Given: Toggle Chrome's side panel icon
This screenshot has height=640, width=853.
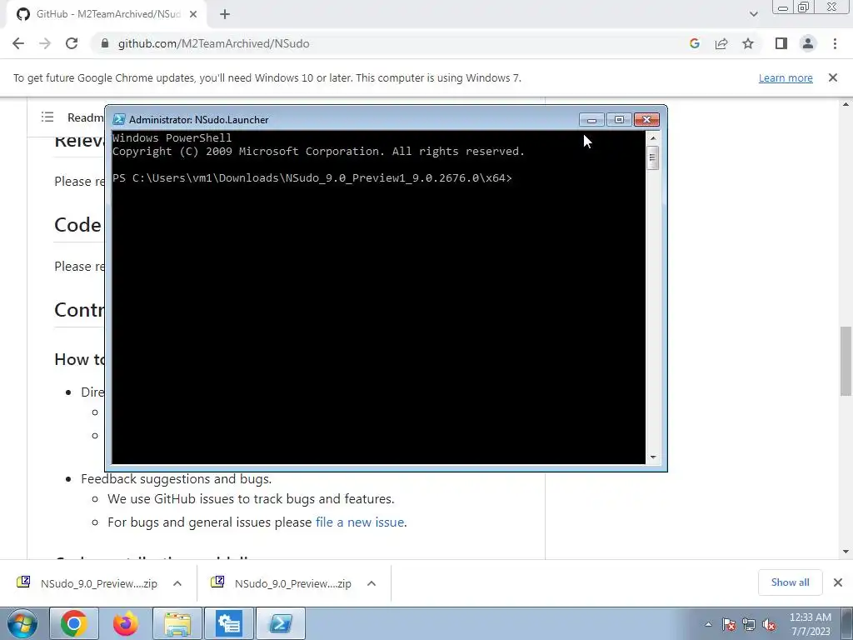Looking at the screenshot, I should pyautogui.click(x=781, y=43).
